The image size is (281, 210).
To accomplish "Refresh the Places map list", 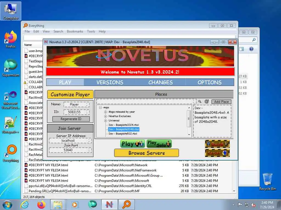I will [x=207, y=102].
